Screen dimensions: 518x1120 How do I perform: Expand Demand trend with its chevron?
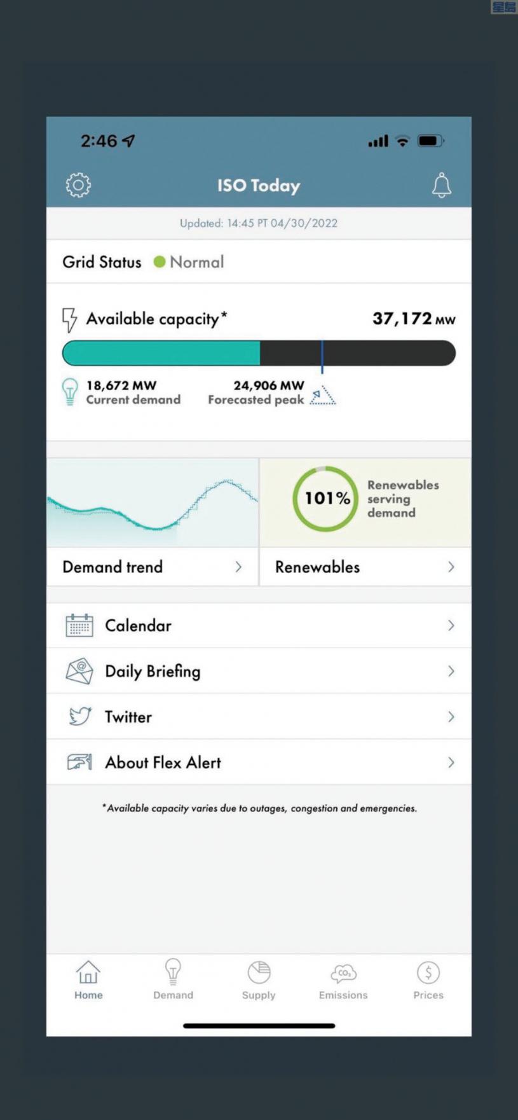pos(238,567)
